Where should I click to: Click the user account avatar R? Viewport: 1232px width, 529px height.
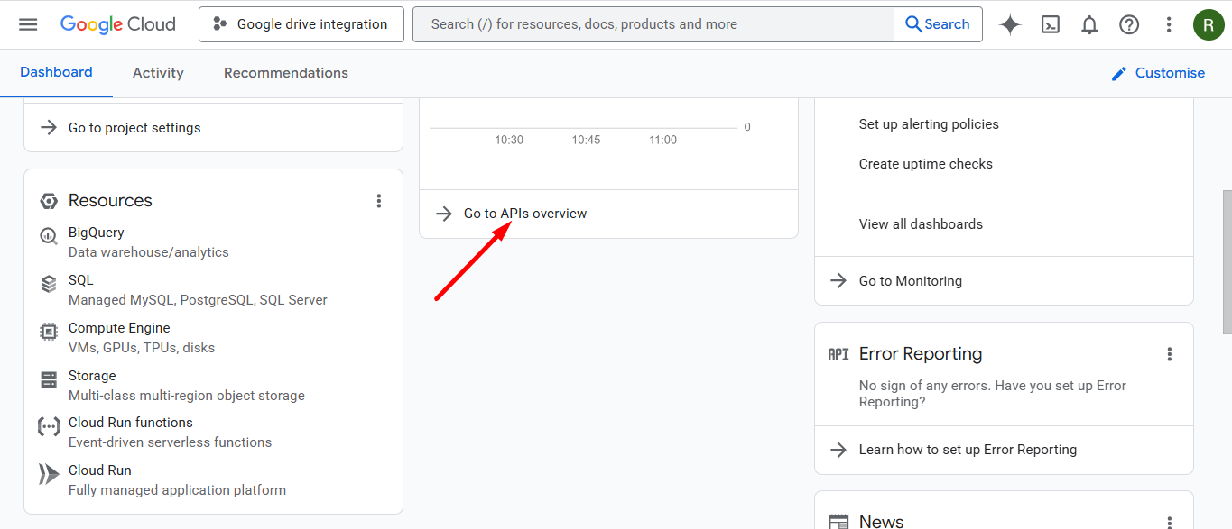pos(1209,24)
